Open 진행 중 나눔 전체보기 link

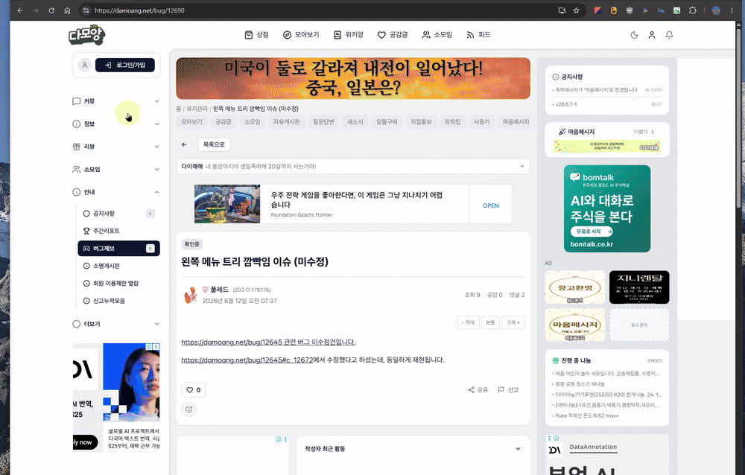(654, 361)
